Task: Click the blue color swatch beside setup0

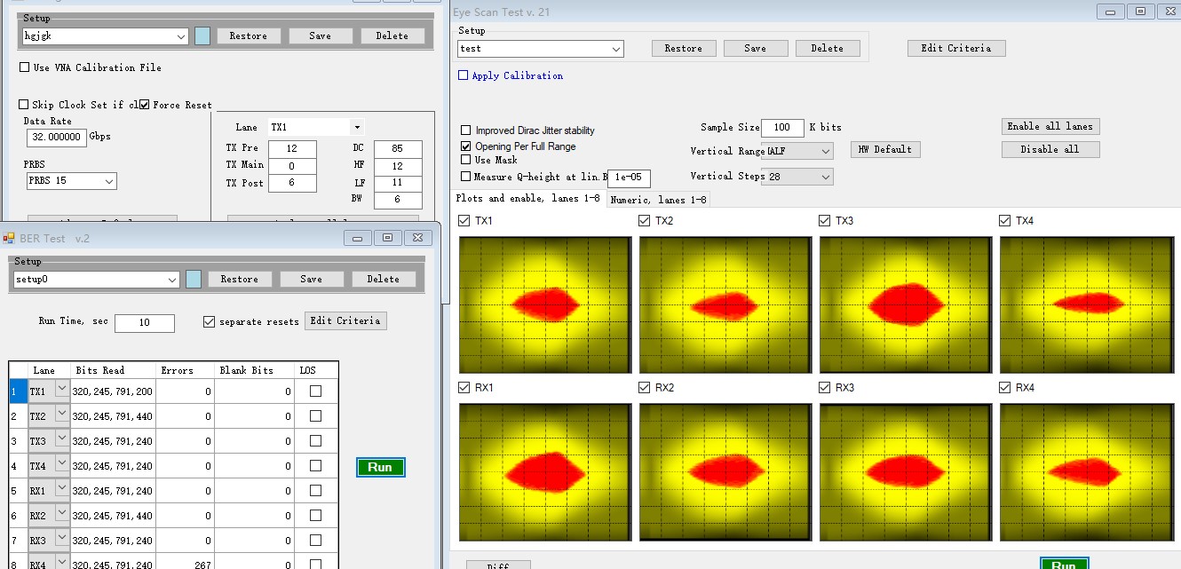Action: [x=194, y=279]
